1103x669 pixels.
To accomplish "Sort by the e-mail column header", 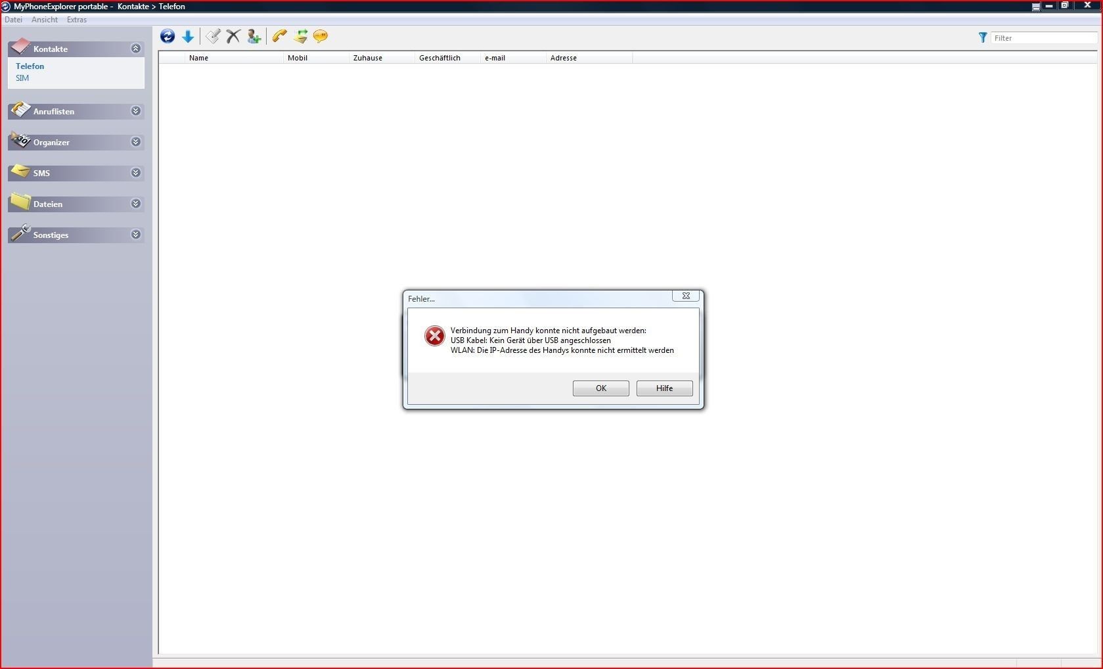I will click(x=514, y=58).
